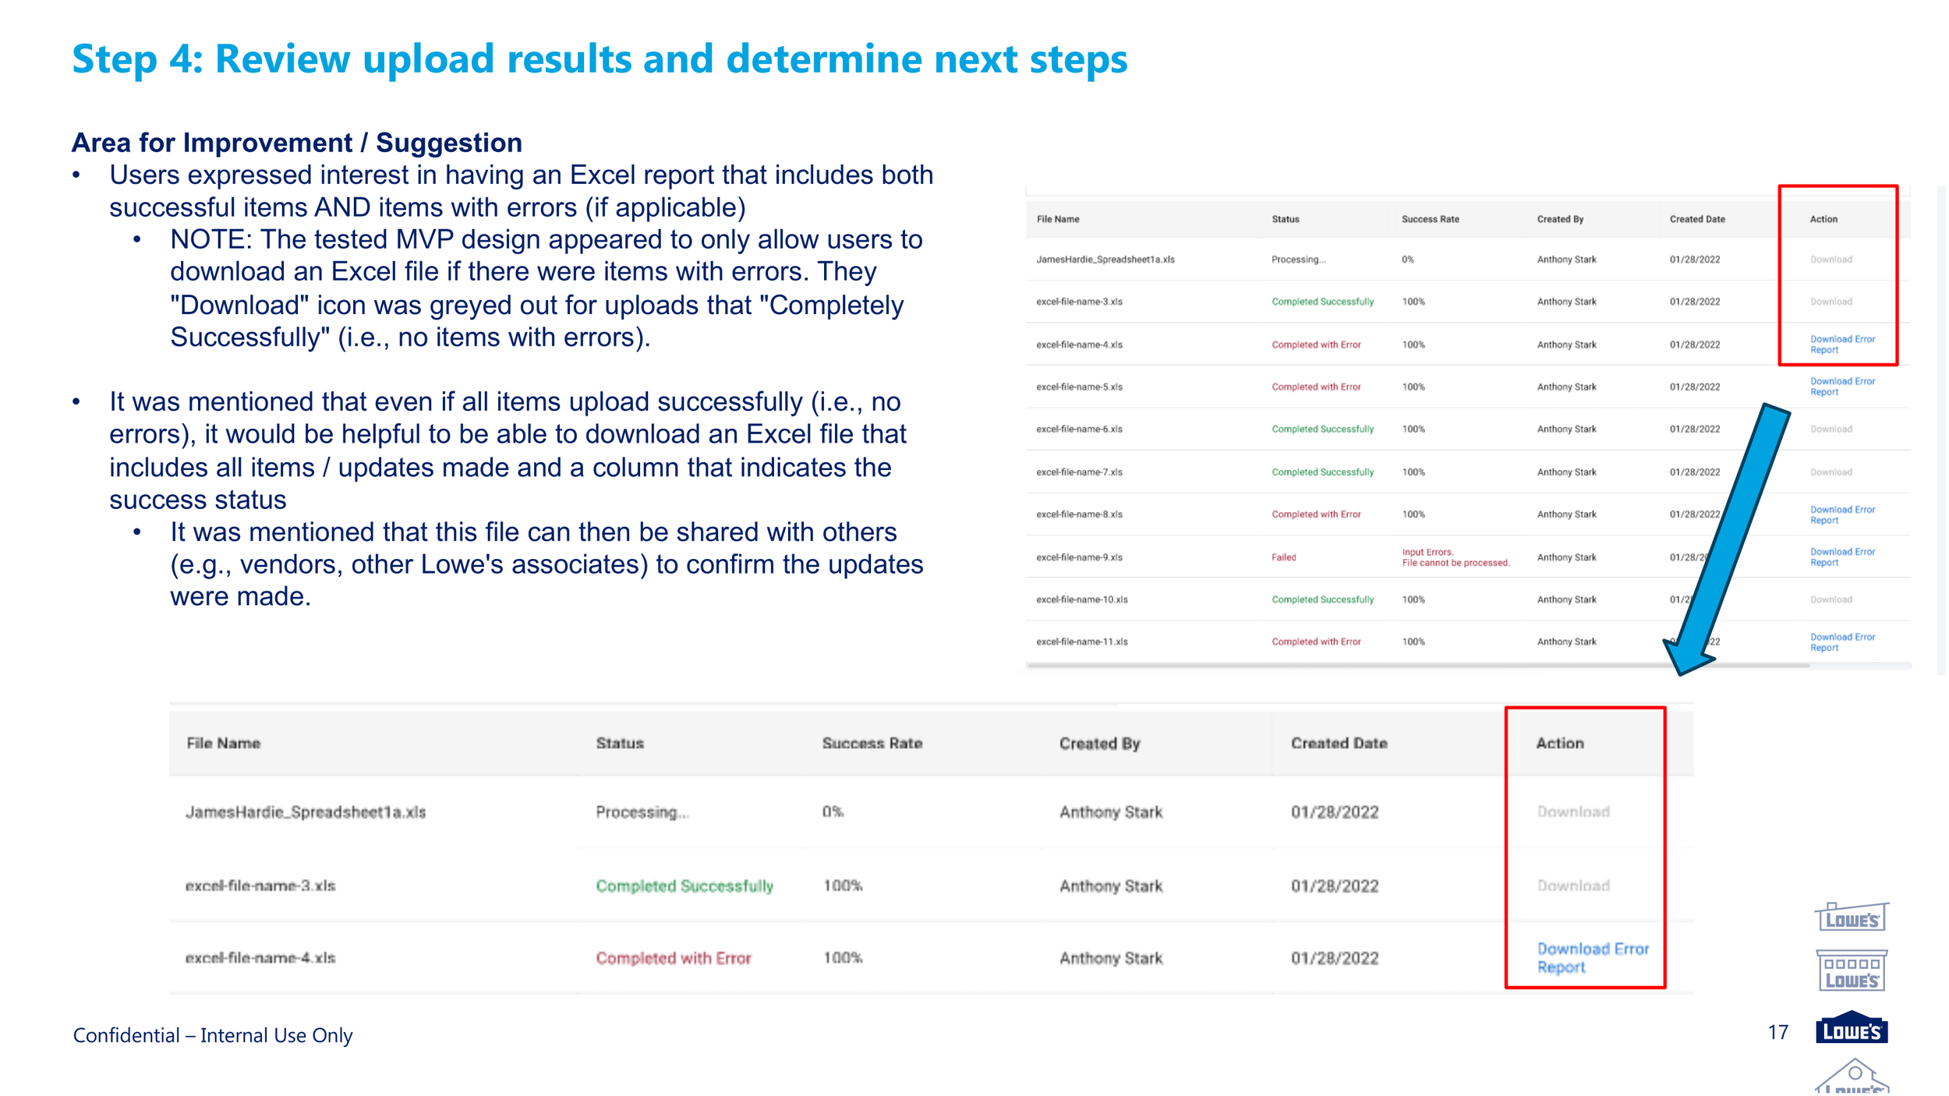Click the storefront-style Lowe's logo outline

1851,971
